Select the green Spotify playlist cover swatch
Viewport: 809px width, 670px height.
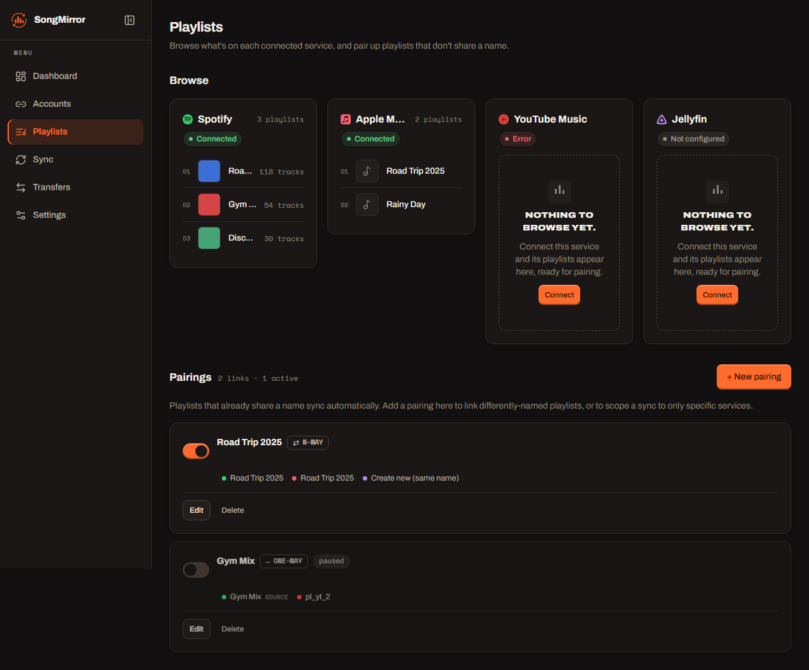click(x=209, y=238)
